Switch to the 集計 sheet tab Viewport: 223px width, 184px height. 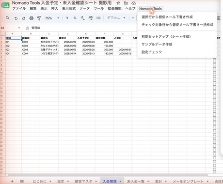click(159, 181)
